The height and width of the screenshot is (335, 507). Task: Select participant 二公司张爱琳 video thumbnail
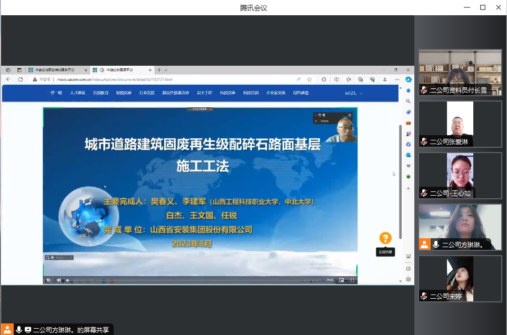(x=460, y=124)
